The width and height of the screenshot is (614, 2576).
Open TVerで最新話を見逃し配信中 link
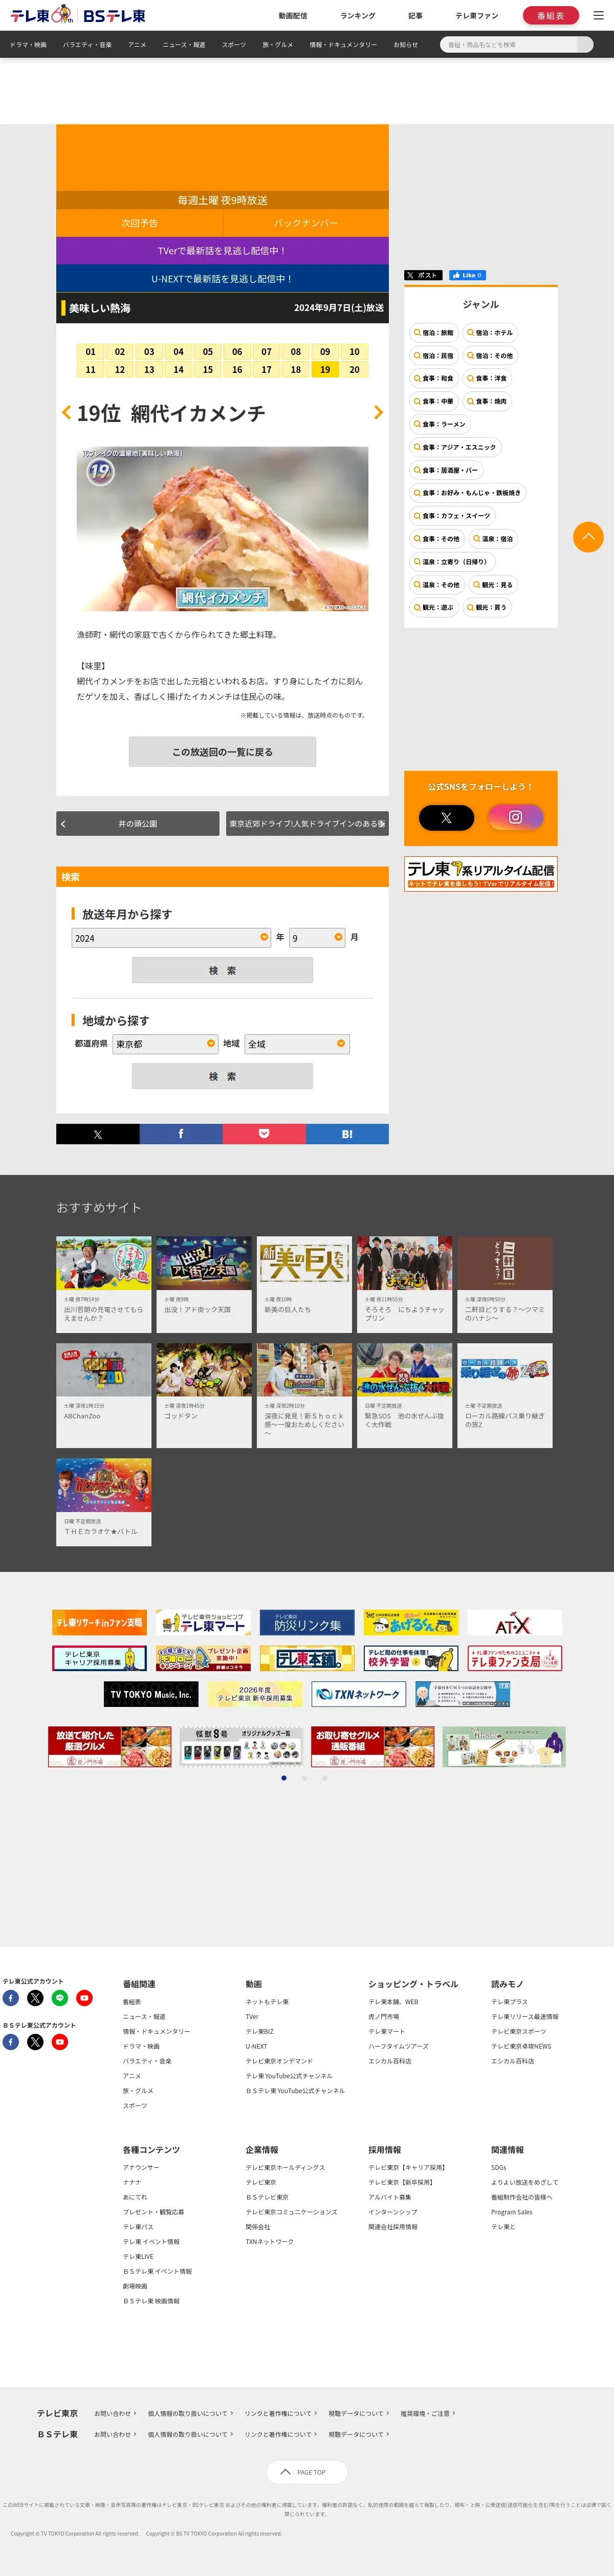point(222,250)
